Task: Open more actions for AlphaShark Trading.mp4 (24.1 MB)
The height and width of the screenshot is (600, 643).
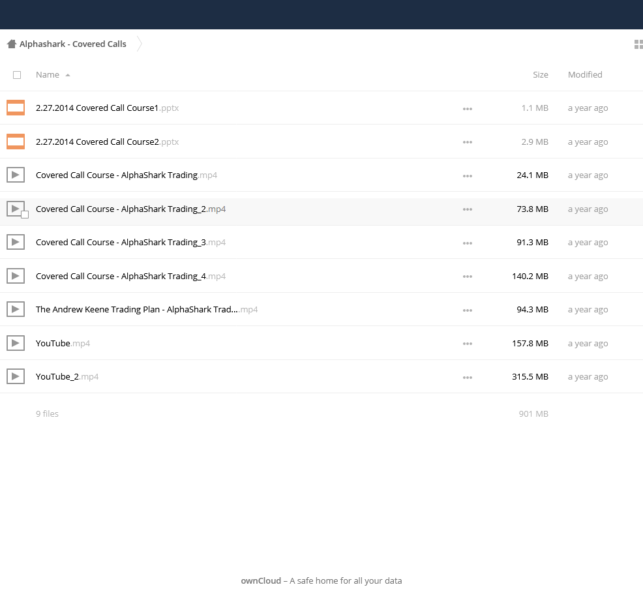Action: 468,176
